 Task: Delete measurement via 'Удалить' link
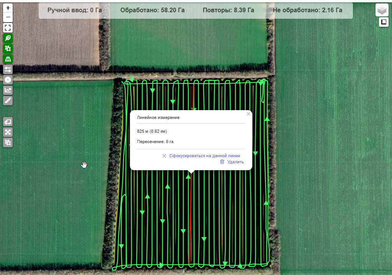click(x=235, y=162)
